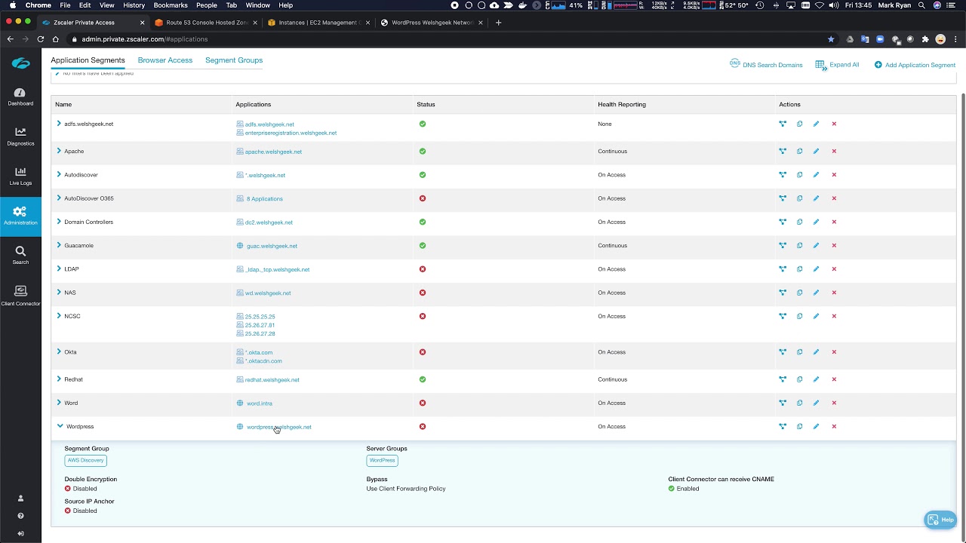Delete the Word segment

(x=834, y=403)
